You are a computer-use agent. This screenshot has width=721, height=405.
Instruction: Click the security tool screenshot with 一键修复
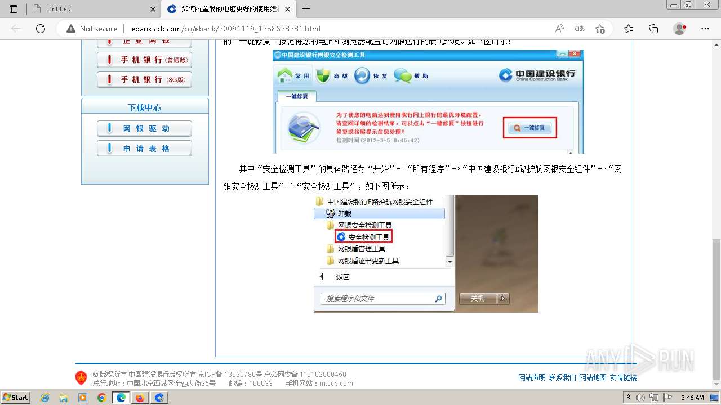click(x=428, y=101)
